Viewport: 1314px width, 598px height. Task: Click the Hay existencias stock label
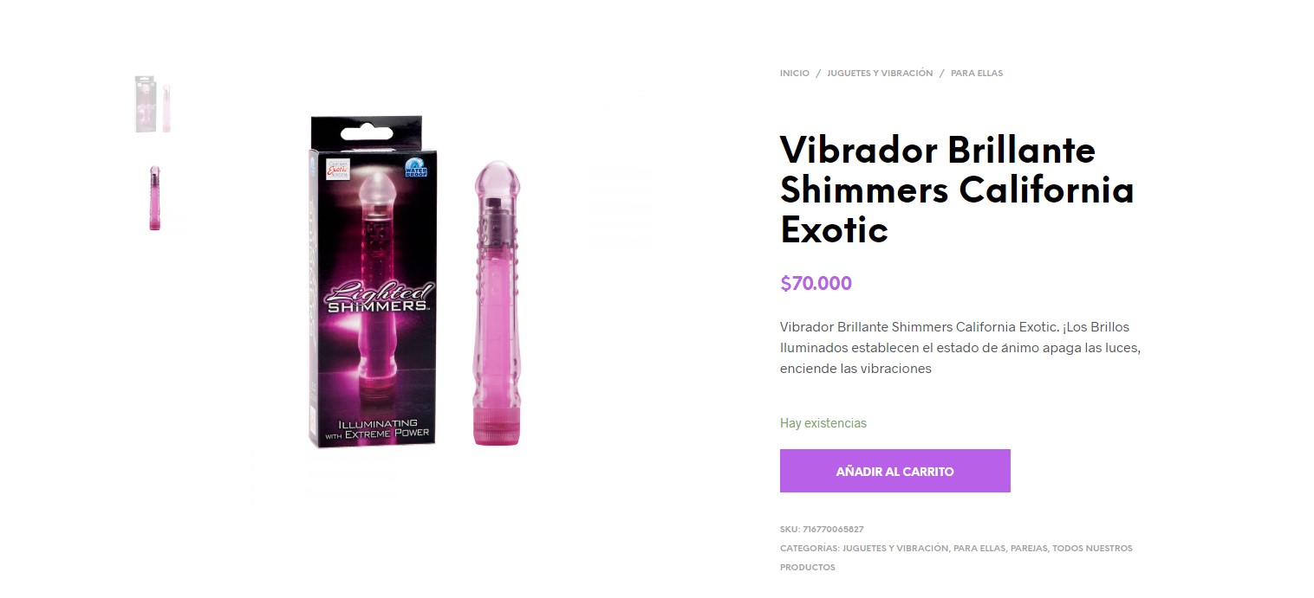point(823,423)
